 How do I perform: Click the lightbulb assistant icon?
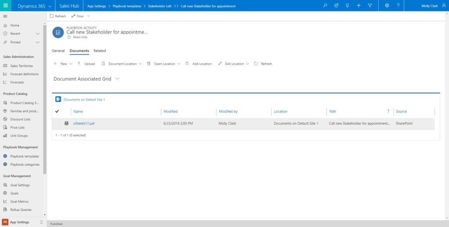coord(347,5)
